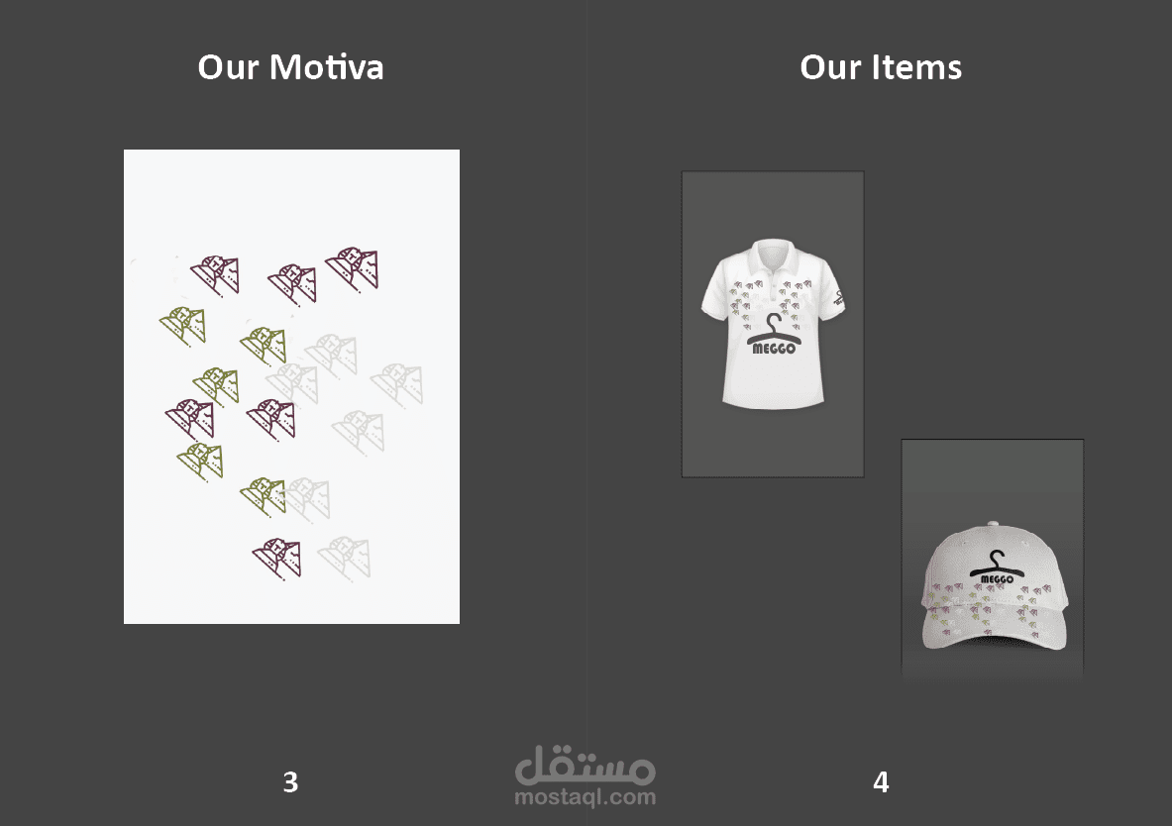Select the sleeve print on polo shirt

839,297
